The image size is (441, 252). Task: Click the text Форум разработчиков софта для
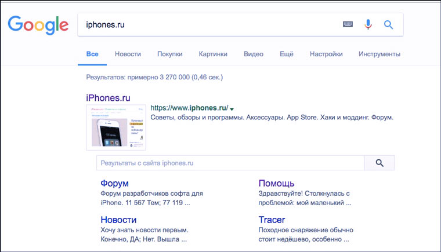click(151, 193)
